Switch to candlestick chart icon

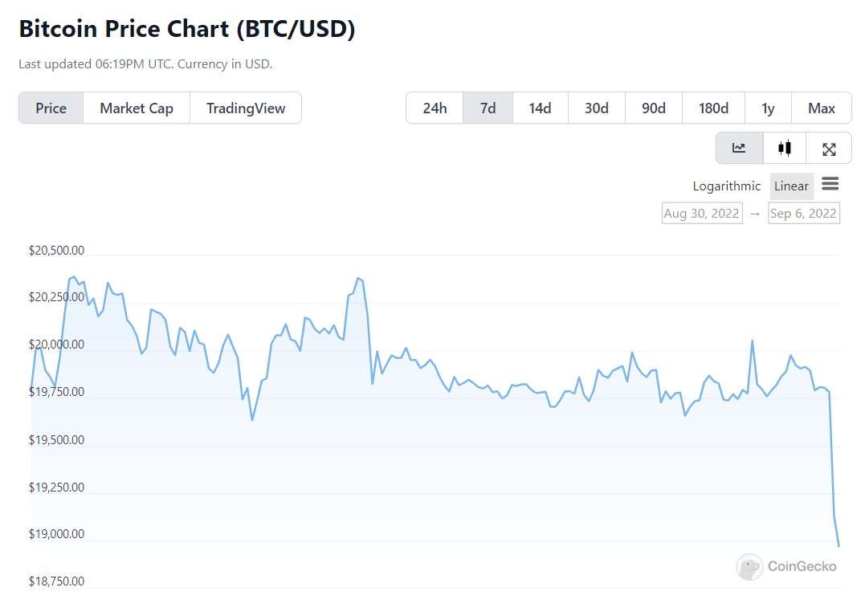point(785,148)
